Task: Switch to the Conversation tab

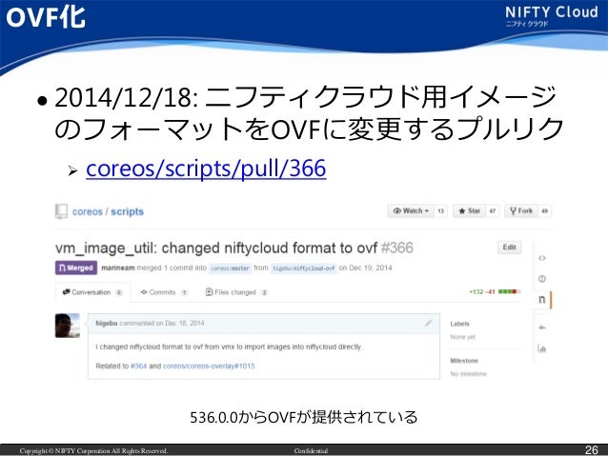Action: [x=92, y=292]
